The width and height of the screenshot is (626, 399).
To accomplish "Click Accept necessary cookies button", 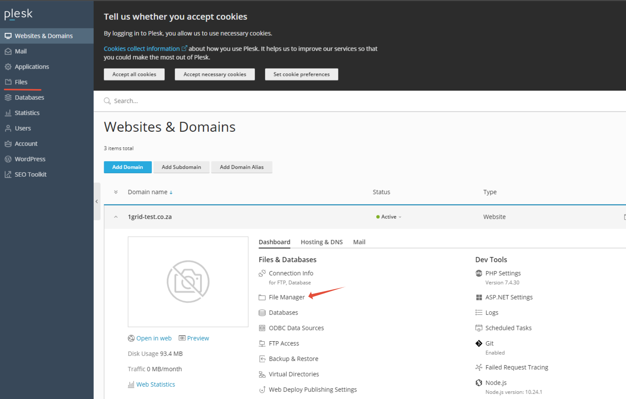I will (215, 74).
